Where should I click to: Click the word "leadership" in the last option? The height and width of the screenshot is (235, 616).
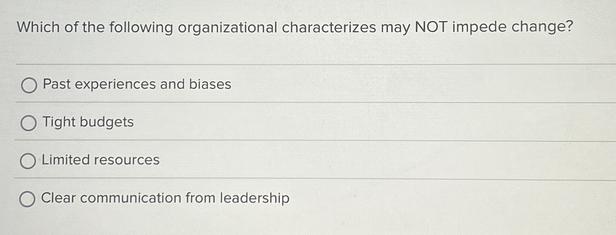coord(255,198)
